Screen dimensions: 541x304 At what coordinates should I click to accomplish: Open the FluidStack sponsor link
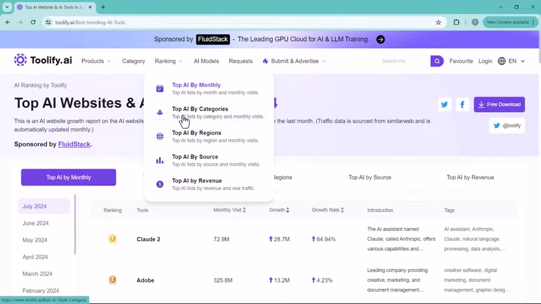click(74, 144)
